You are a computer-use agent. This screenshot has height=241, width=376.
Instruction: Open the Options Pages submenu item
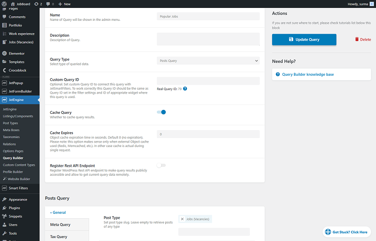(x=13, y=151)
